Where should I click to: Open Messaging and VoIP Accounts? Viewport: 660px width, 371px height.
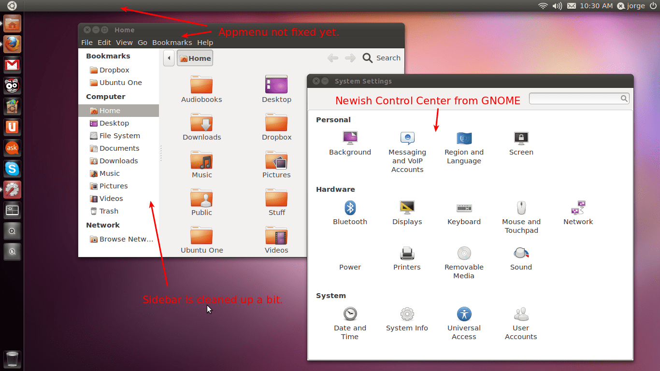[407, 152]
